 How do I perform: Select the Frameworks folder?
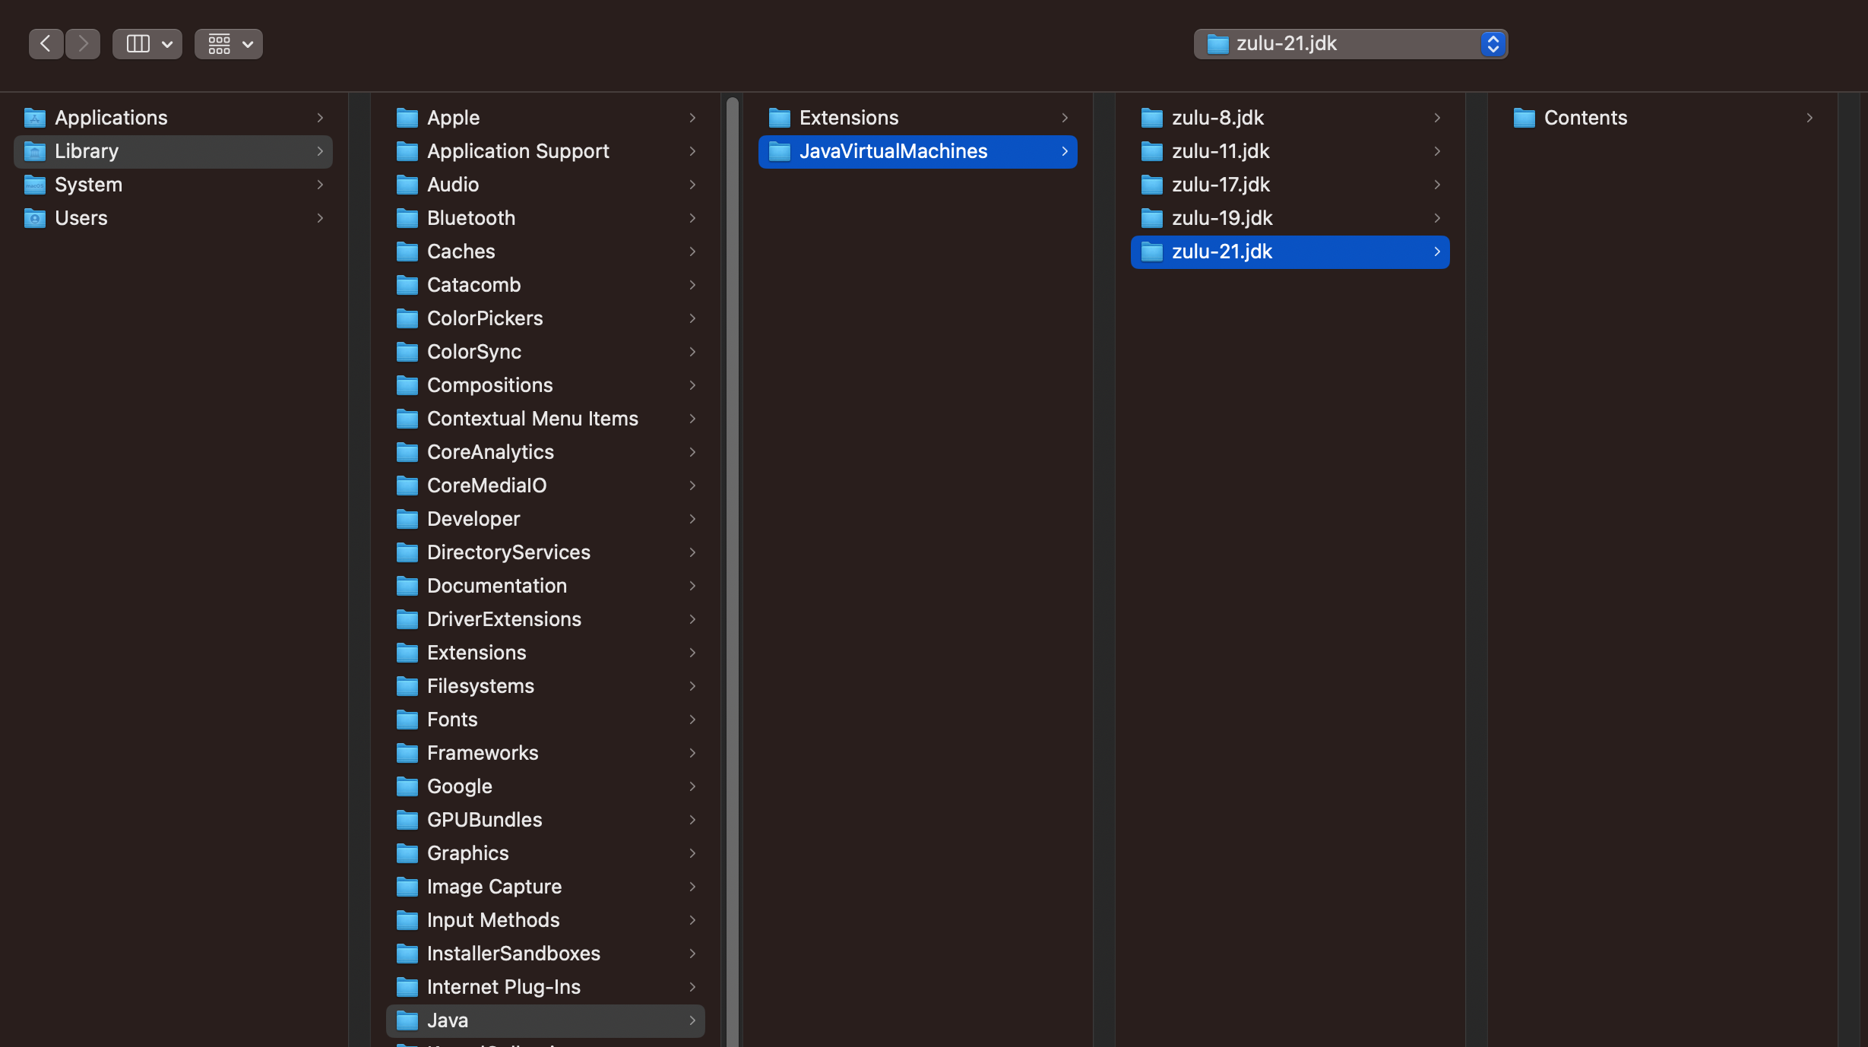pyautogui.click(x=482, y=753)
